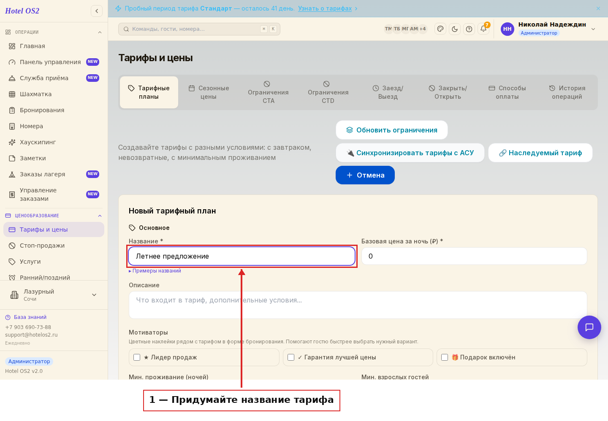
Task: Switch to Ограничения CTA tab
Action: [268, 92]
